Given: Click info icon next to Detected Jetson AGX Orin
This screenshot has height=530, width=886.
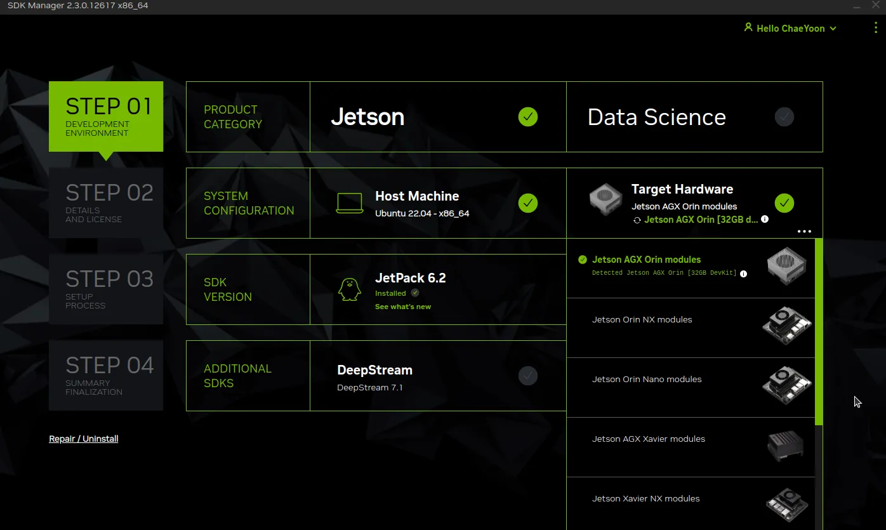Looking at the screenshot, I should pyautogui.click(x=743, y=274).
